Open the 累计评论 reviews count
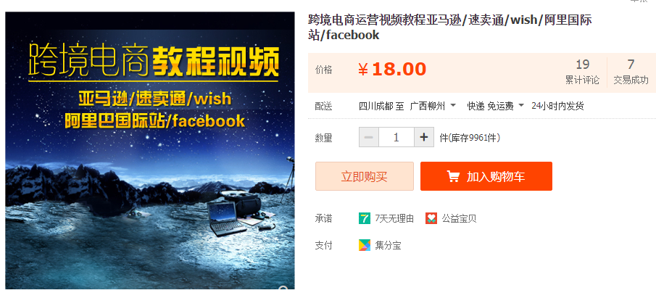 point(582,72)
